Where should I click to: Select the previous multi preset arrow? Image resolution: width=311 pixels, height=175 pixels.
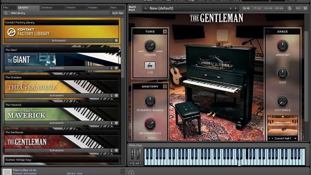[x=230, y=8]
